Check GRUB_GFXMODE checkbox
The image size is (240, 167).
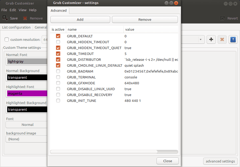tap(58, 83)
